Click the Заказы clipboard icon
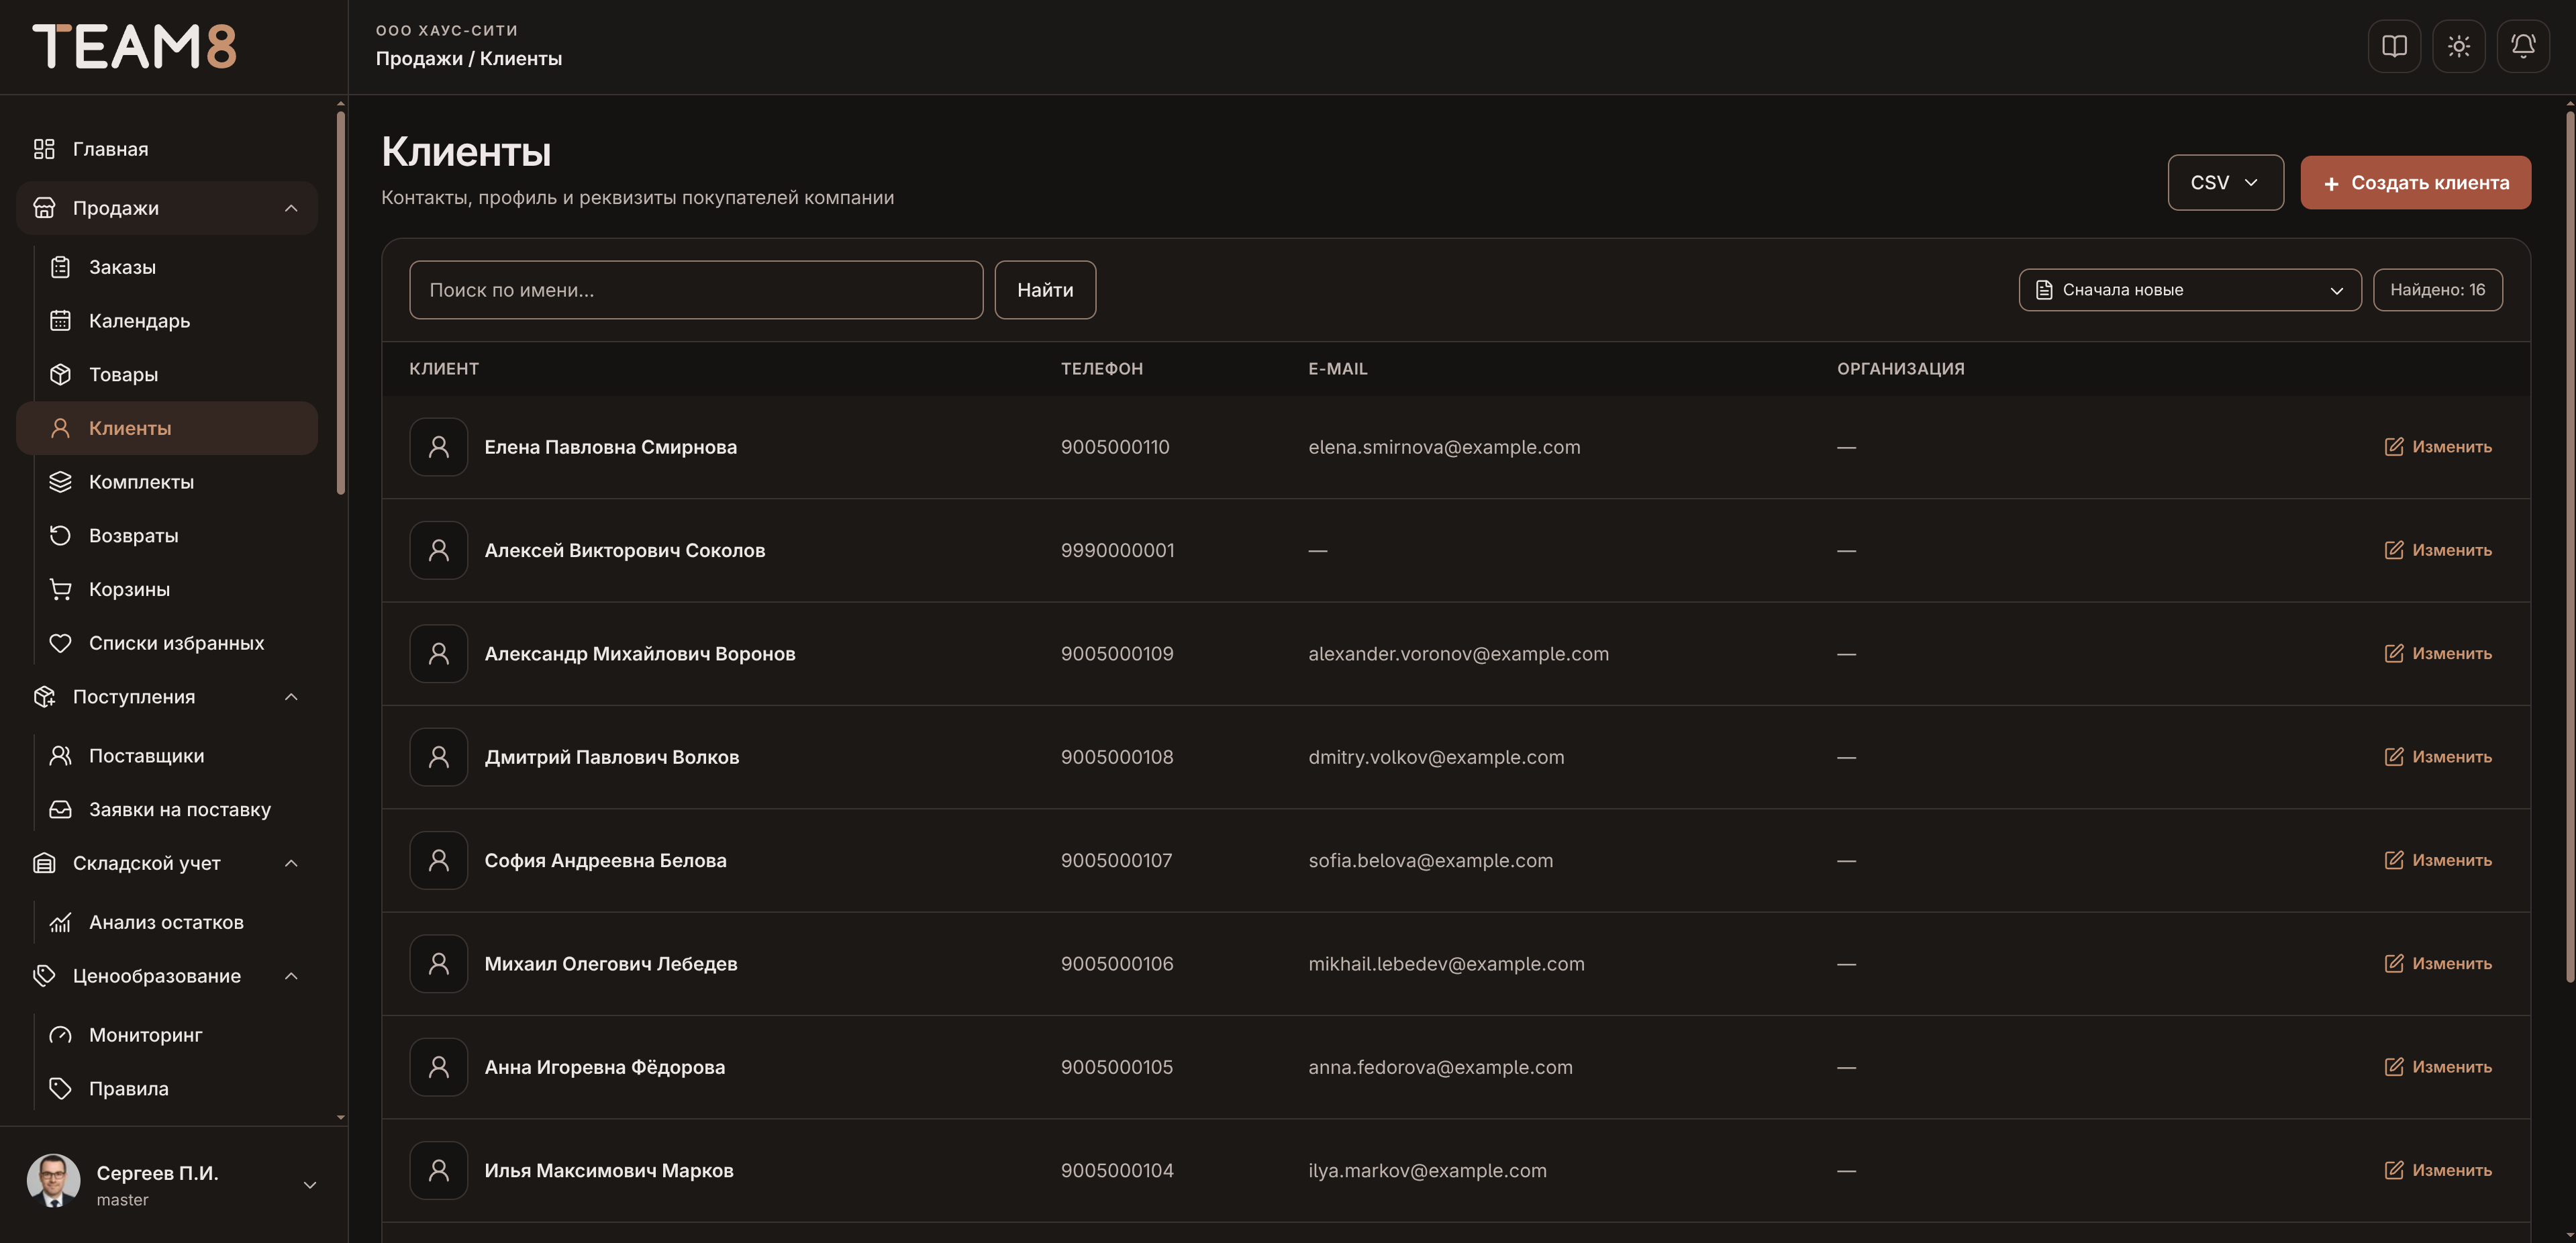This screenshot has width=2576, height=1243. pyautogui.click(x=60, y=267)
